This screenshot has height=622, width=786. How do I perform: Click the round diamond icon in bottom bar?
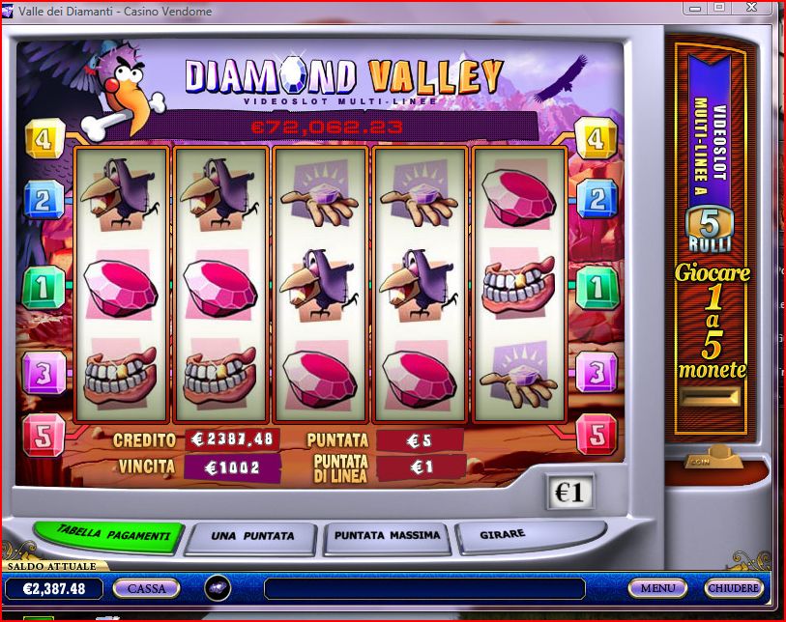coord(218,588)
